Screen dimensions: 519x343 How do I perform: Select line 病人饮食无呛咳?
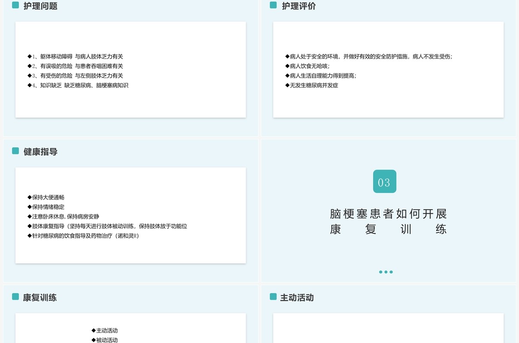(x=308, y=66)
